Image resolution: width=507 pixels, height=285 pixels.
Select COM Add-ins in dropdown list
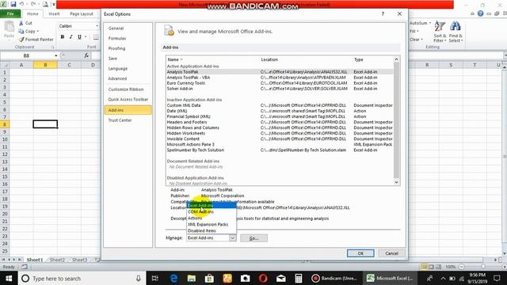pos(212,211)
